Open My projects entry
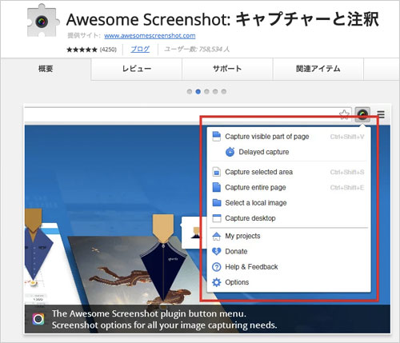 pos(242,236)
